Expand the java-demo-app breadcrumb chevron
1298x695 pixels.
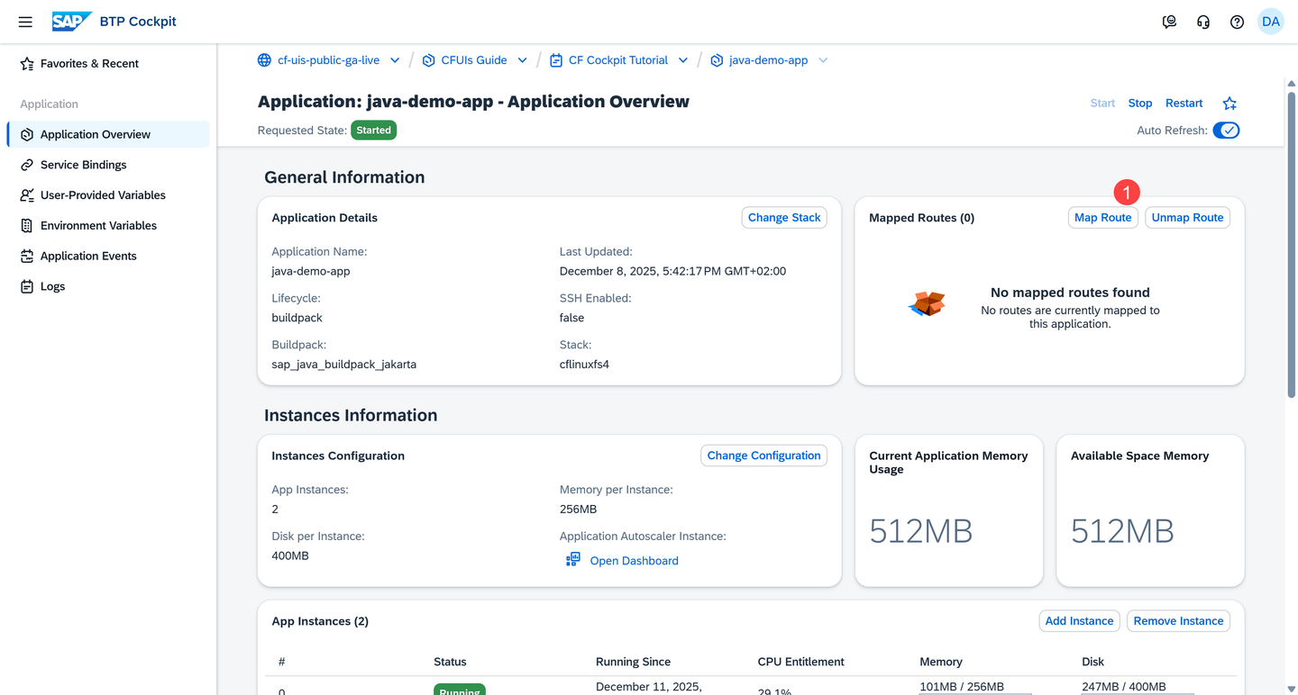pyautogui.click(x=823, y=60)
